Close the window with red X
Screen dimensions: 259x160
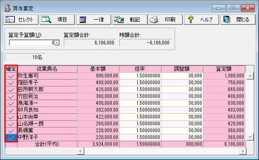click(x=248, y=8)
